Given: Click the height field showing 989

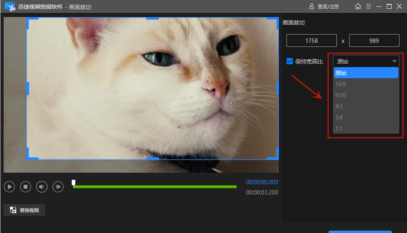Looking at the screenshot, I should click(x=374, y=40).
